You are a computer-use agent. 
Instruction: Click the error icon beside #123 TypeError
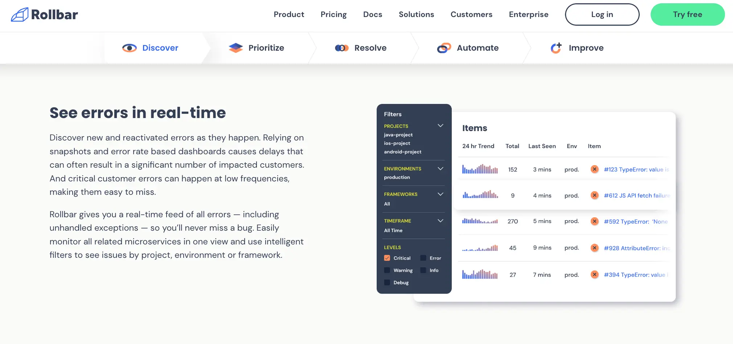(x=594, y=169)
